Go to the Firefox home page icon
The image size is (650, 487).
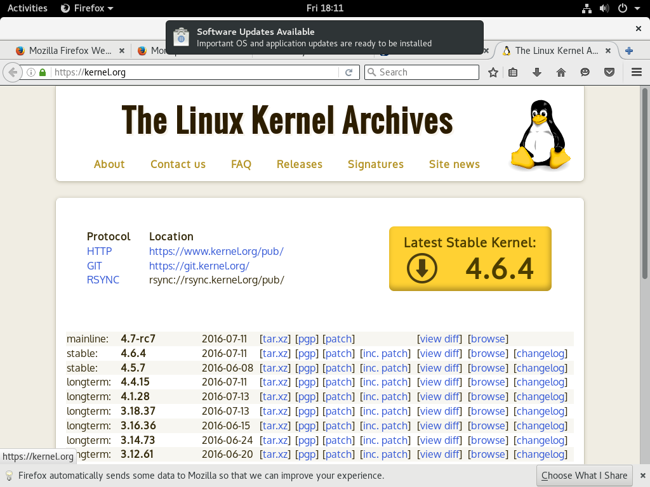(561, 72)
